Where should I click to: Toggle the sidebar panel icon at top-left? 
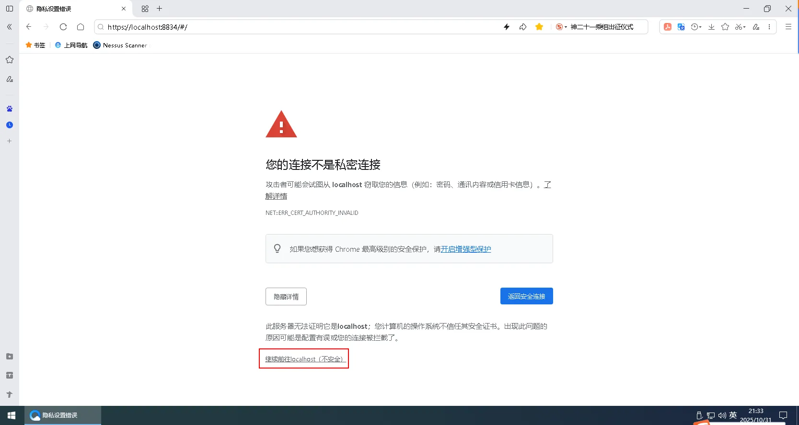point(10,9)
